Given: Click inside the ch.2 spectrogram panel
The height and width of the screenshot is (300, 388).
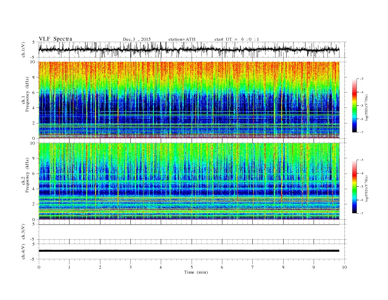Looking at the screenshot, I should pos(189,181).
